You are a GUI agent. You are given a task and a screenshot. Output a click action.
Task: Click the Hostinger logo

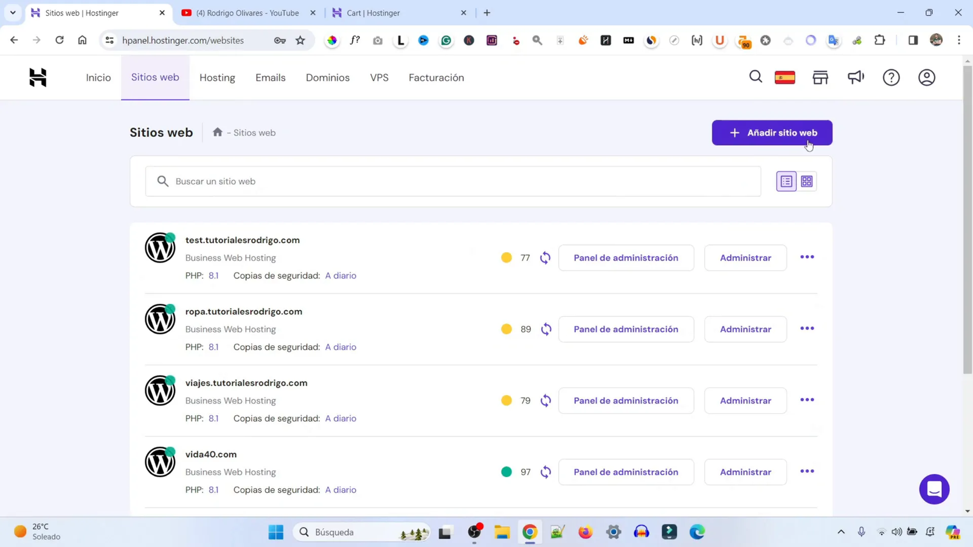(38, 77)
